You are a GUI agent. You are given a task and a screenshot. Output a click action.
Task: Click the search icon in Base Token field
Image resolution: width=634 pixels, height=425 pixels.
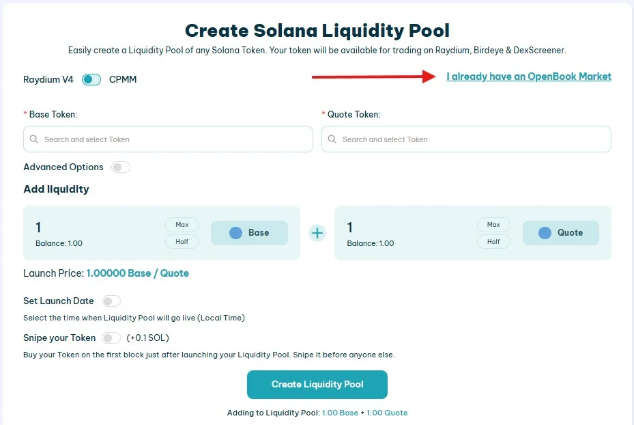33,139
